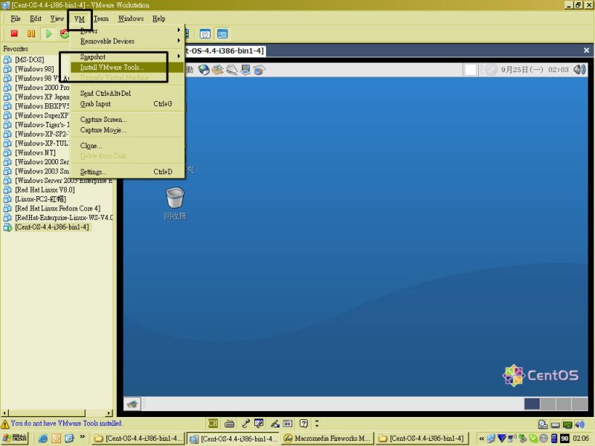The width and height of the screenshot is (595, 446).
Task: Expand the quick launch overflow chevron
Action: pos(83,437)
